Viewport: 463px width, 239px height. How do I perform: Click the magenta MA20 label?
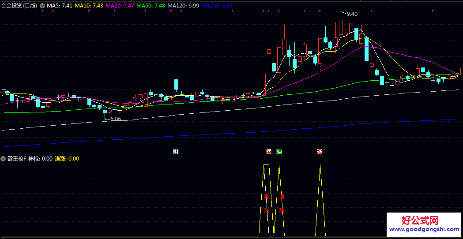120,6
